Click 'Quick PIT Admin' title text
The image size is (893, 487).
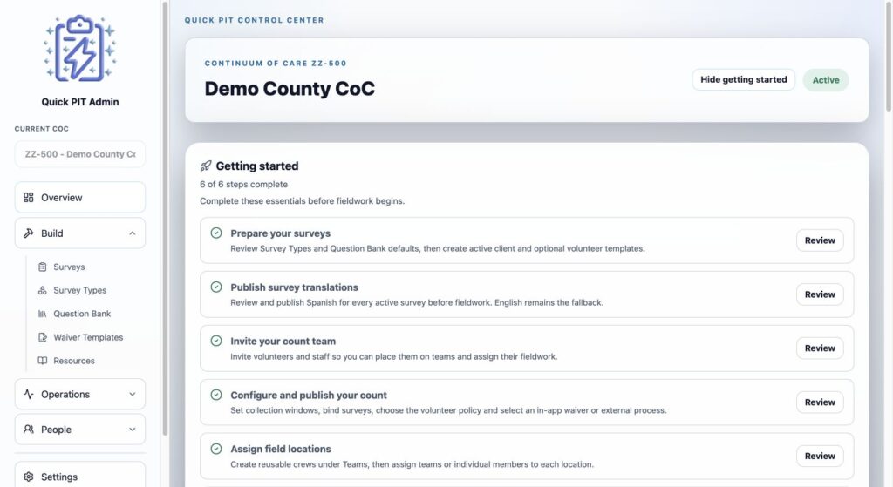79,102
